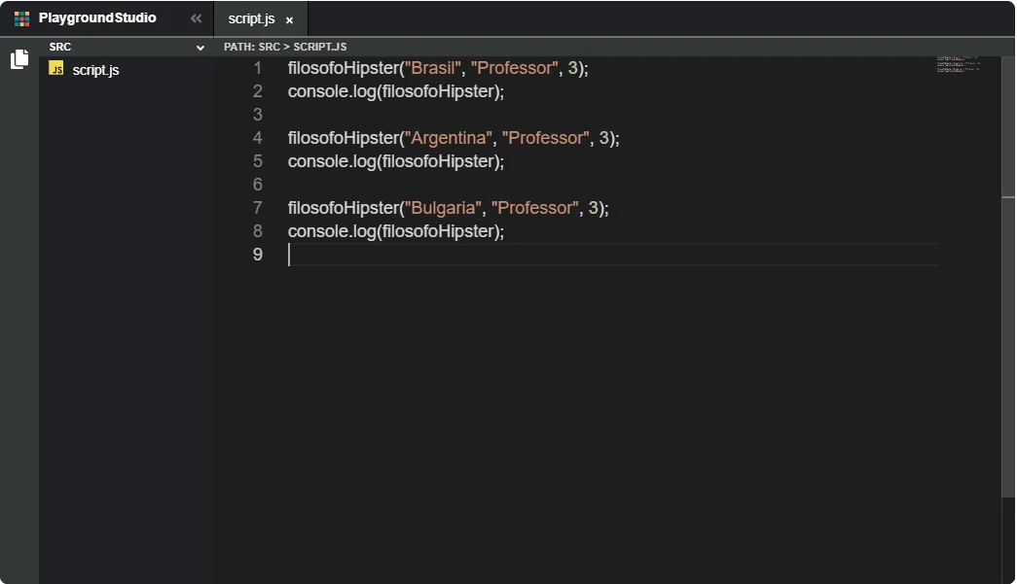Place cursor on empty line 9
1017x584 pixels.
click(x=584, y=255)
